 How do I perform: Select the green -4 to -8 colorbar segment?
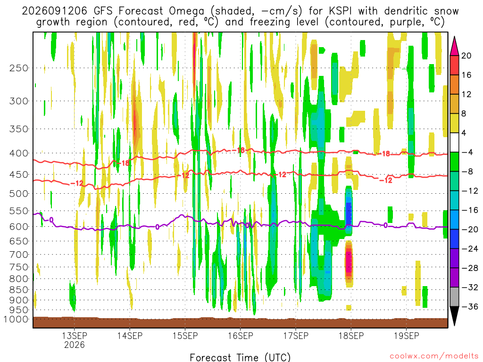tap(454, 162)
